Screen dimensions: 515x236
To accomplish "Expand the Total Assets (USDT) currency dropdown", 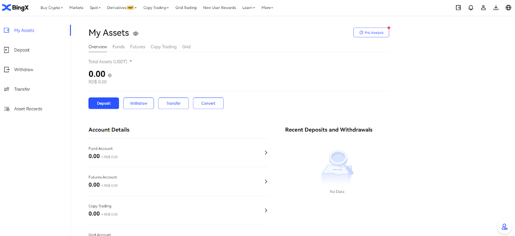I will [131, 61].
